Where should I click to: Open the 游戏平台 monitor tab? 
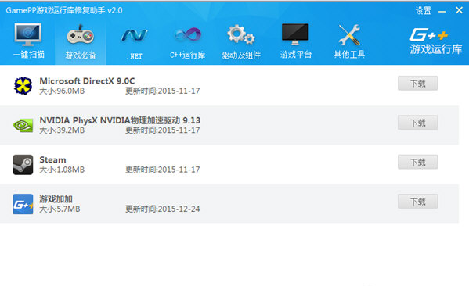(295, 41)
